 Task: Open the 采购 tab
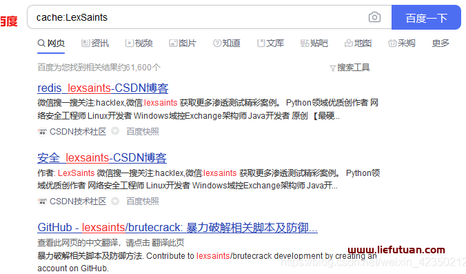402,43
